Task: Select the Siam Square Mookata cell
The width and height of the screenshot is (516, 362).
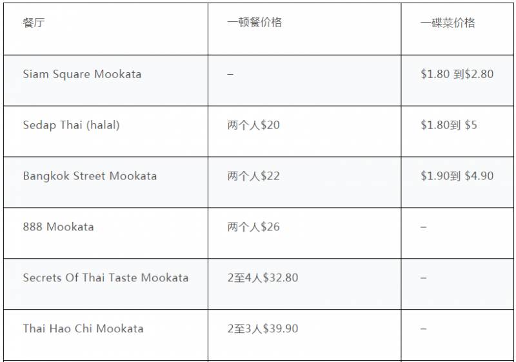Action: 82,74
